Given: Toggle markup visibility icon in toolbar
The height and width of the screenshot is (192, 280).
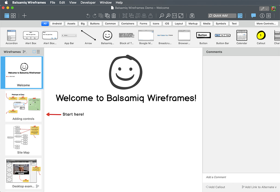Looking at the screenshot, I should [192, 16].
